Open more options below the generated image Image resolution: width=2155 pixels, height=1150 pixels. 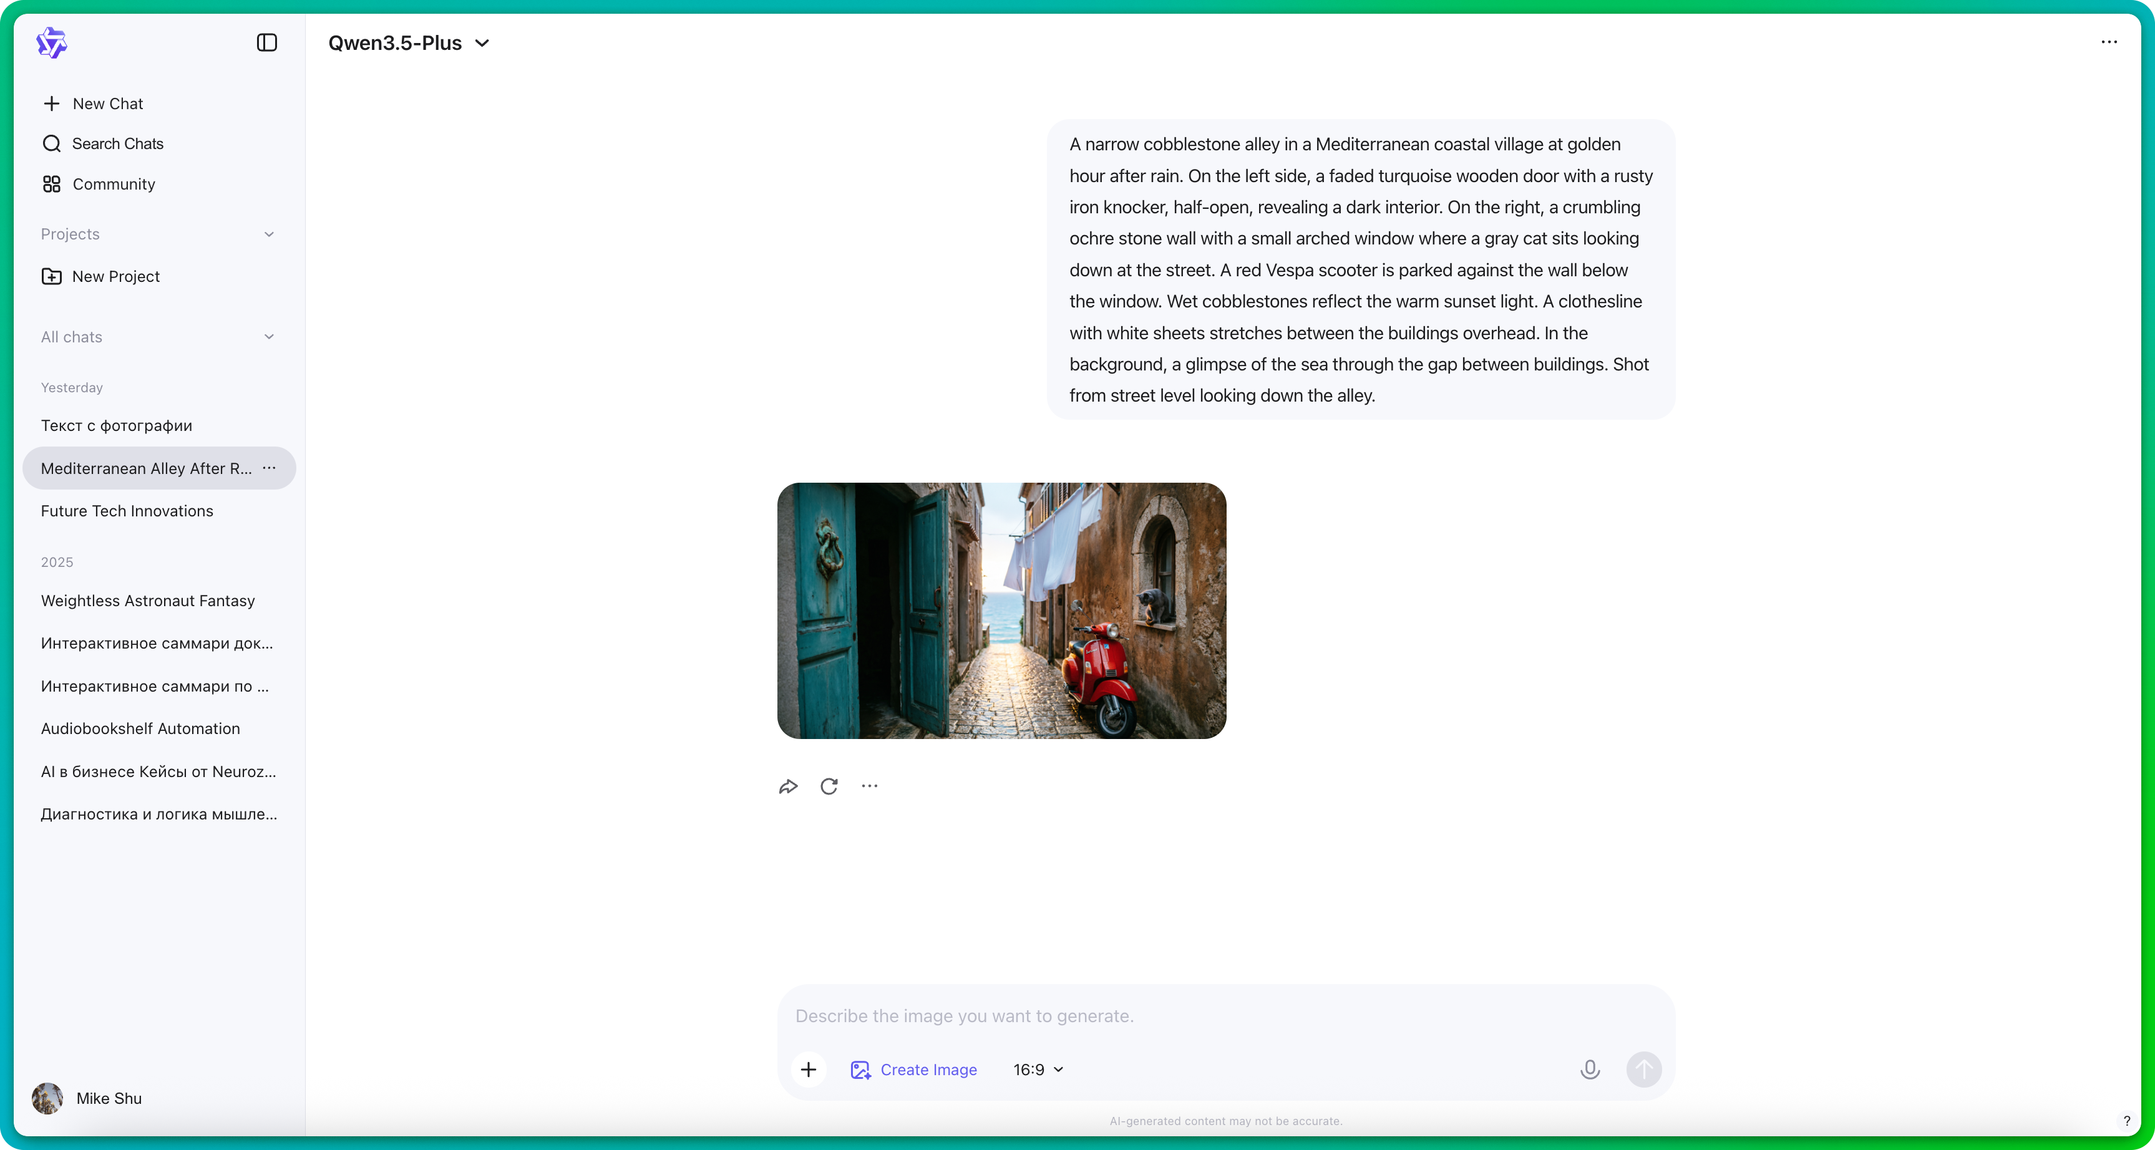870,786
